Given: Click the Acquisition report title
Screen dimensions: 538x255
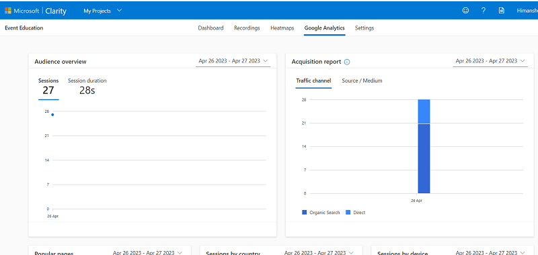Looking at the screenshot, I should (316, 62).
